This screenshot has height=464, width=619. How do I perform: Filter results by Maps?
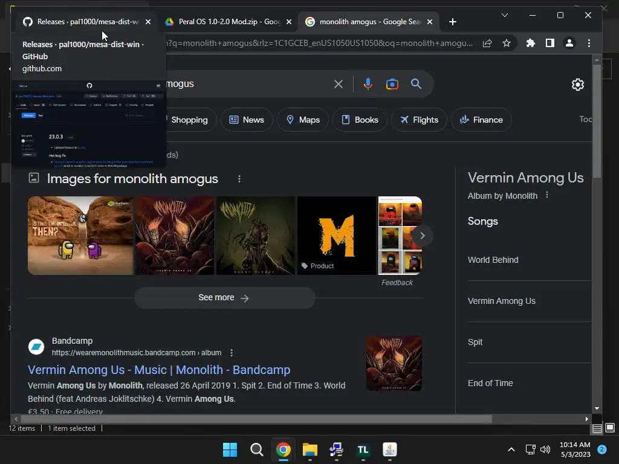pos(303,120)
